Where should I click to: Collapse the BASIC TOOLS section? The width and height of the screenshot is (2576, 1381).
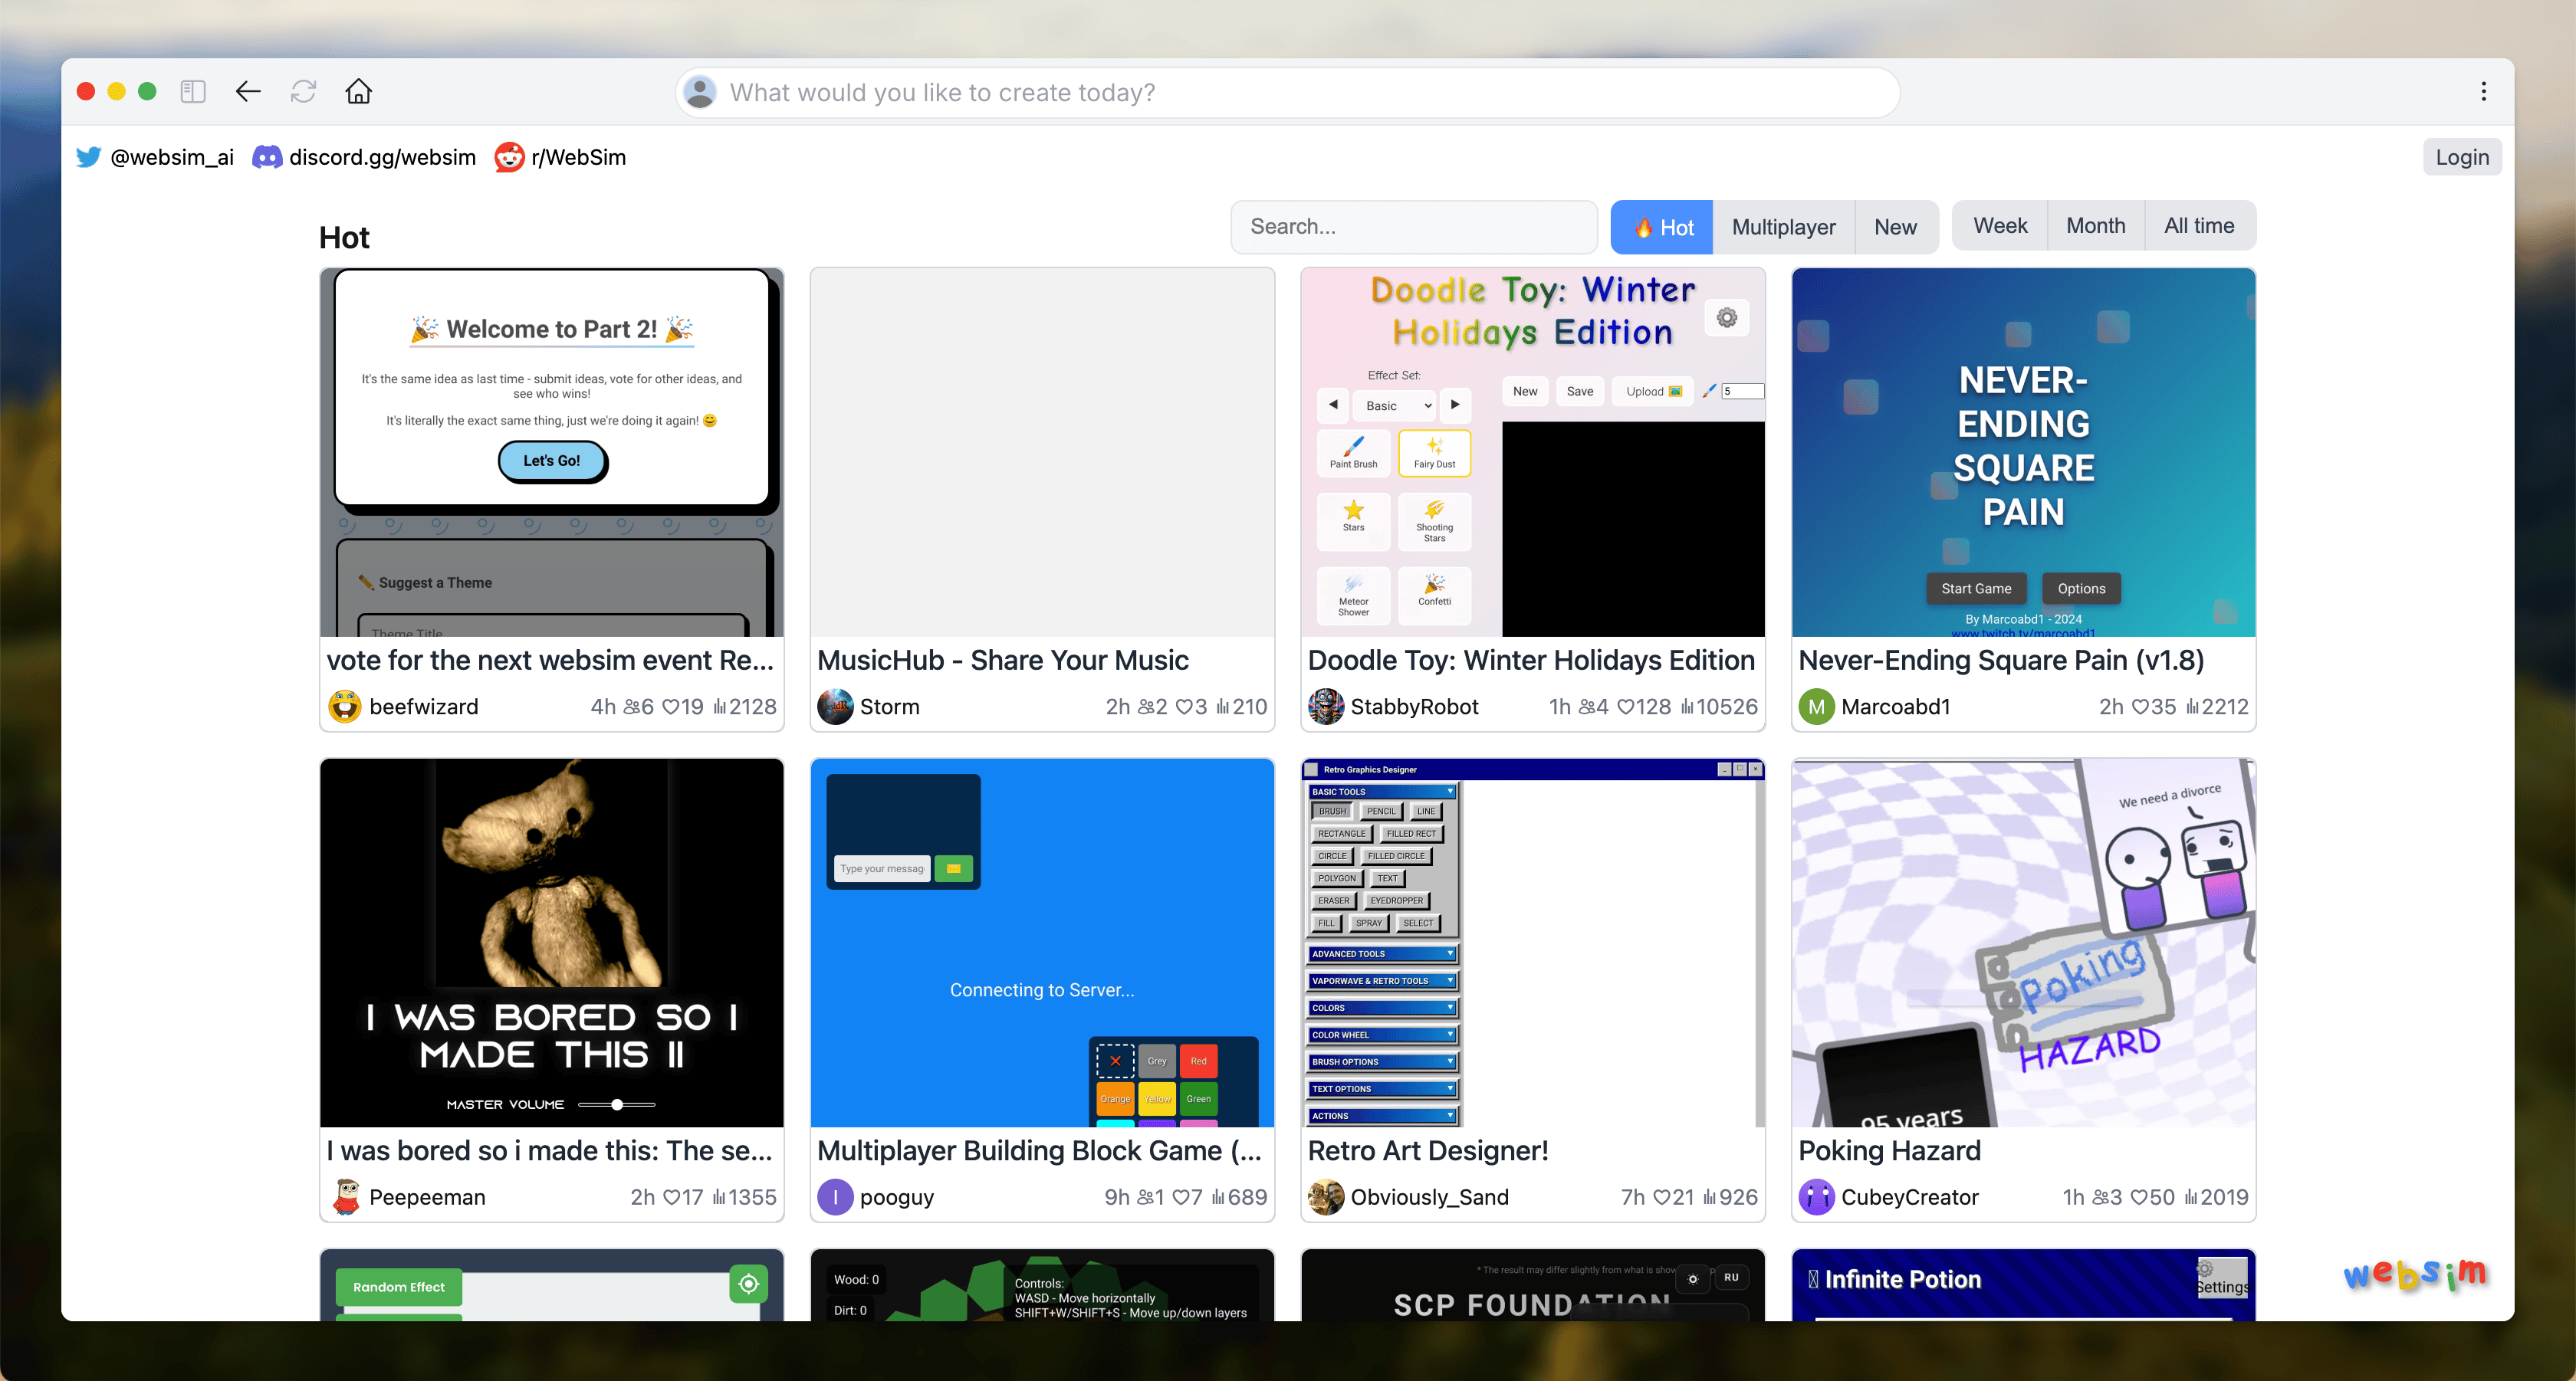pyautogui.click(x=1382, y=792)
